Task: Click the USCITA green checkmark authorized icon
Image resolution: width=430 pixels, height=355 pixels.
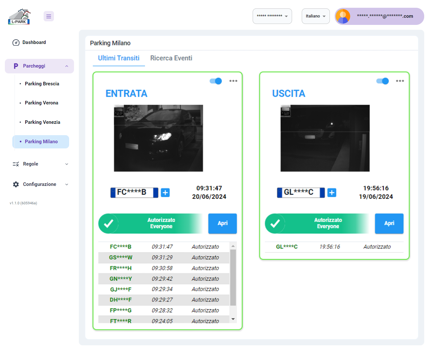Action: [x=275, y=223]
